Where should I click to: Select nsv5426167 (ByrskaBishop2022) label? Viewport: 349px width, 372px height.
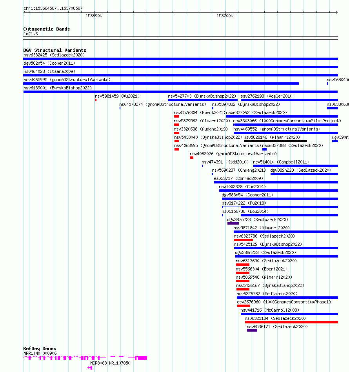pyautogui.click(x=270, y=286)
